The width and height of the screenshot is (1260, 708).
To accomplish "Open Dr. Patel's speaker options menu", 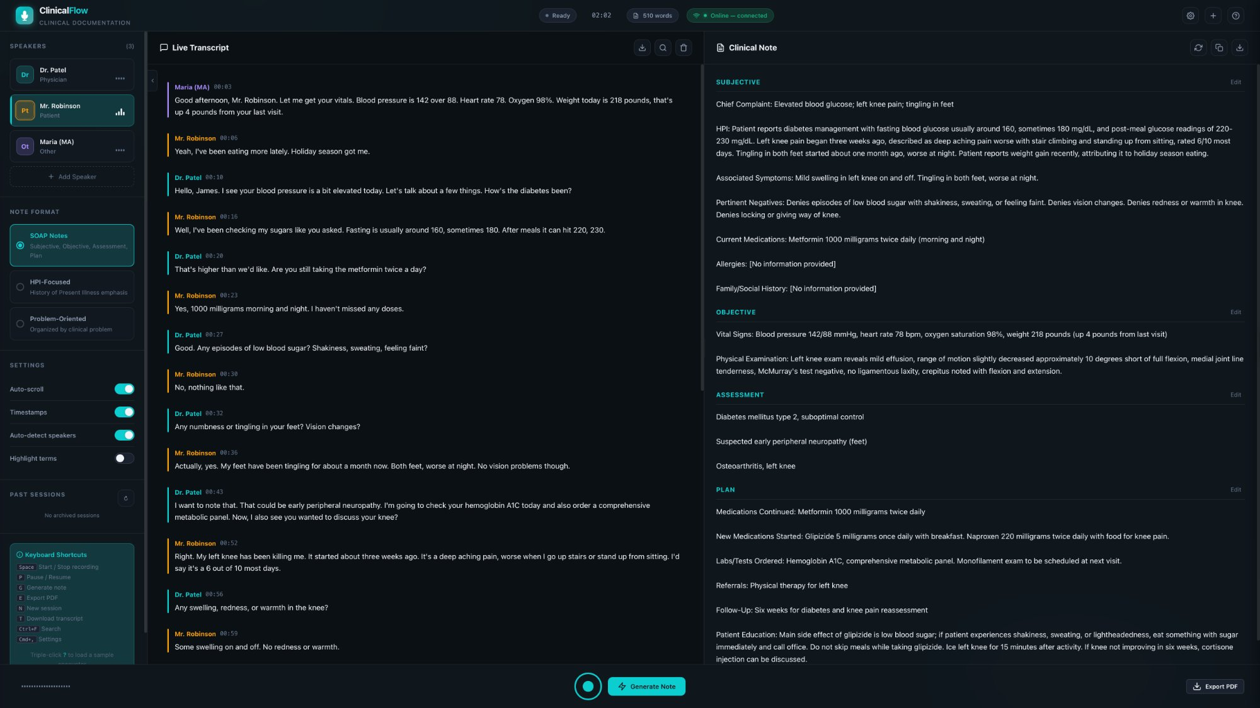I will 120,79.
